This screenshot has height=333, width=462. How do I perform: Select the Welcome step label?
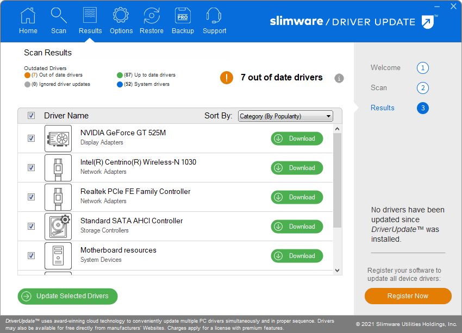(385, 68)
